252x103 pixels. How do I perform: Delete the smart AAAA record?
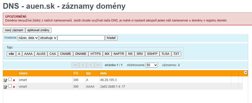coord(14,87)
